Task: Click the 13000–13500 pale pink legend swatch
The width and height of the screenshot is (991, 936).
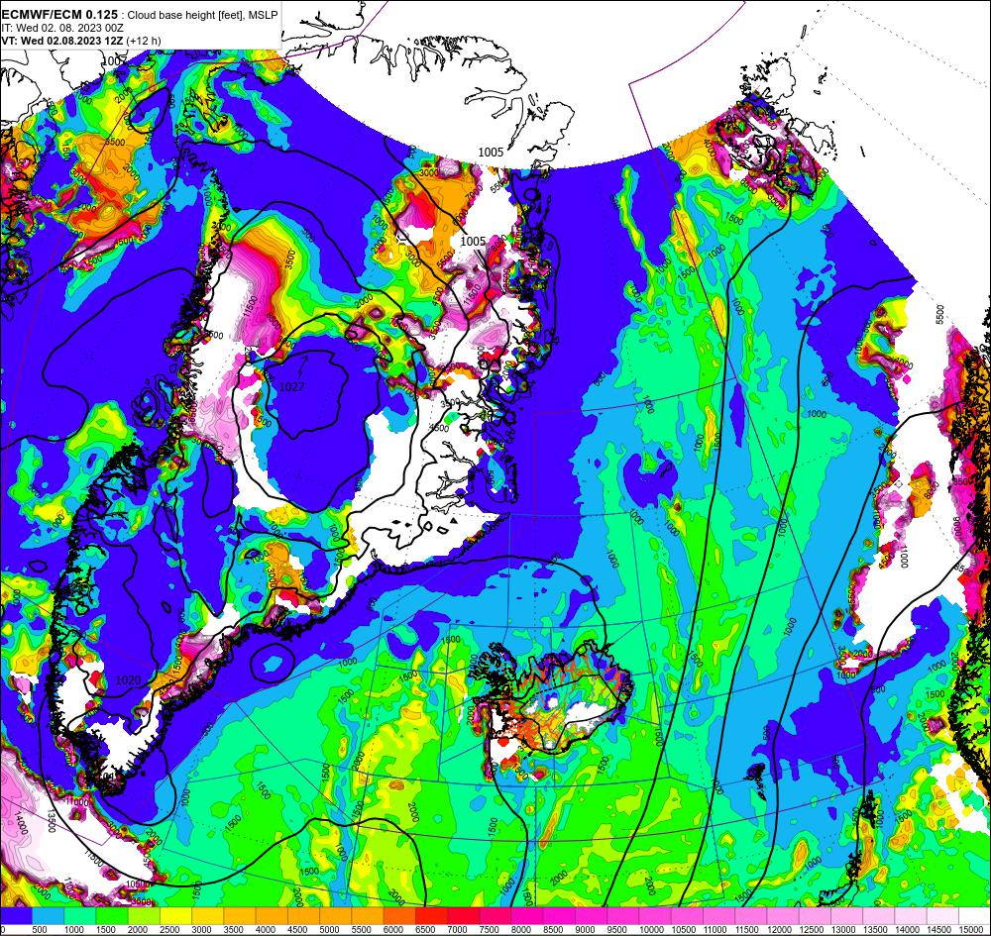Action: 847,916
